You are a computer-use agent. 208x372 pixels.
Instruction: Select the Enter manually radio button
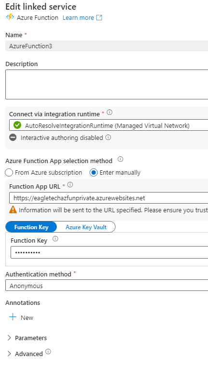tap(94, 173)
